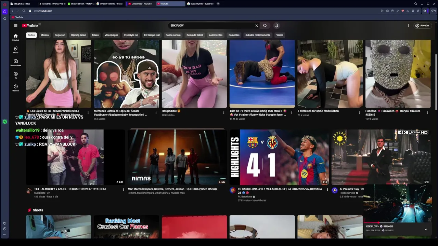This screenshot has height=246, width=438.
Task: Open Spotify icon in browser sidebar
Action: tap(5, 122)
